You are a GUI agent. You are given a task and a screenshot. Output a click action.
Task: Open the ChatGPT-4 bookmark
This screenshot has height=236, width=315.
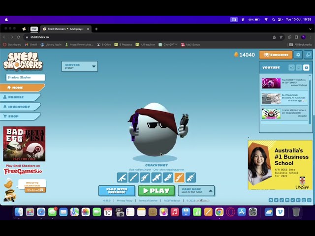coord(168,45)
